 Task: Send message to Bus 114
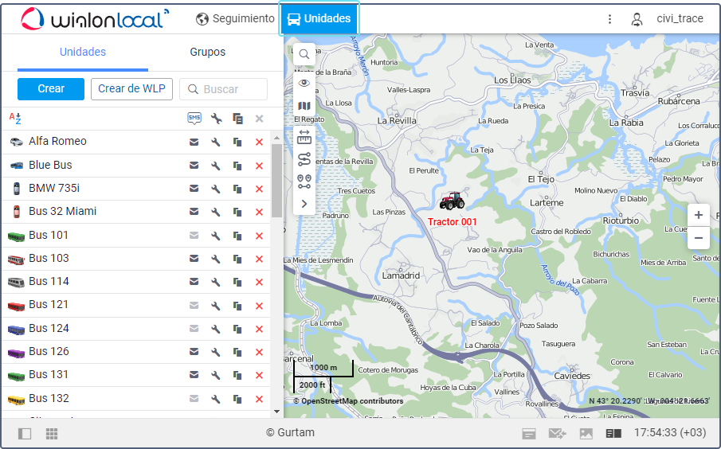194,281
